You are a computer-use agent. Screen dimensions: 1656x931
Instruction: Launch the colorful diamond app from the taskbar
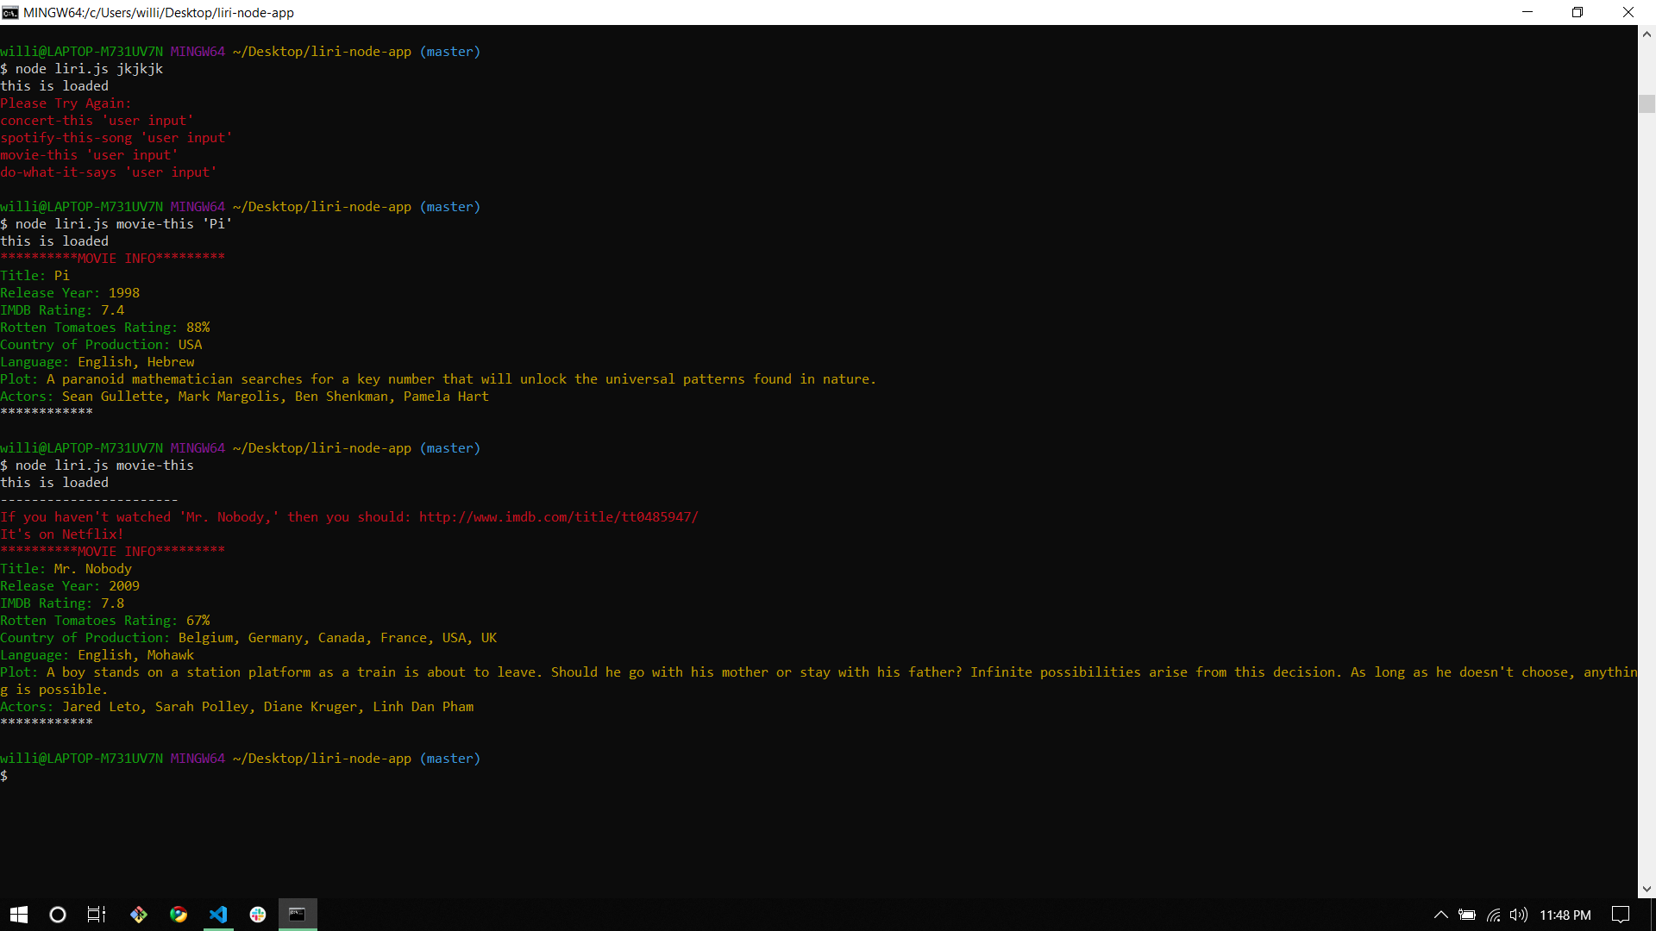click(138, 914)
